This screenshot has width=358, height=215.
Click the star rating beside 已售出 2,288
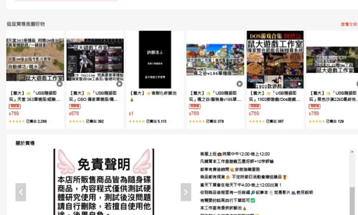[17, 121]
